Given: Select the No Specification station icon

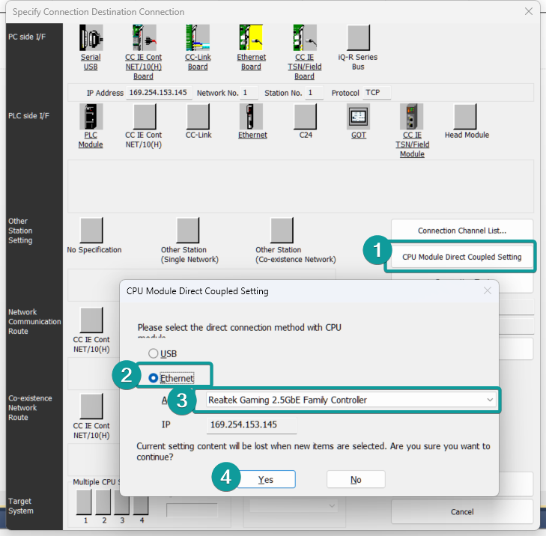Looking at the screenshot, I should [91, 231].
